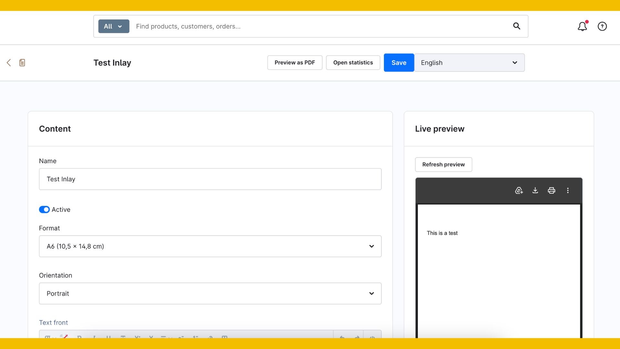
Task: Download the PDF preview
Action: pyautogui.click(x=535, y=191)
